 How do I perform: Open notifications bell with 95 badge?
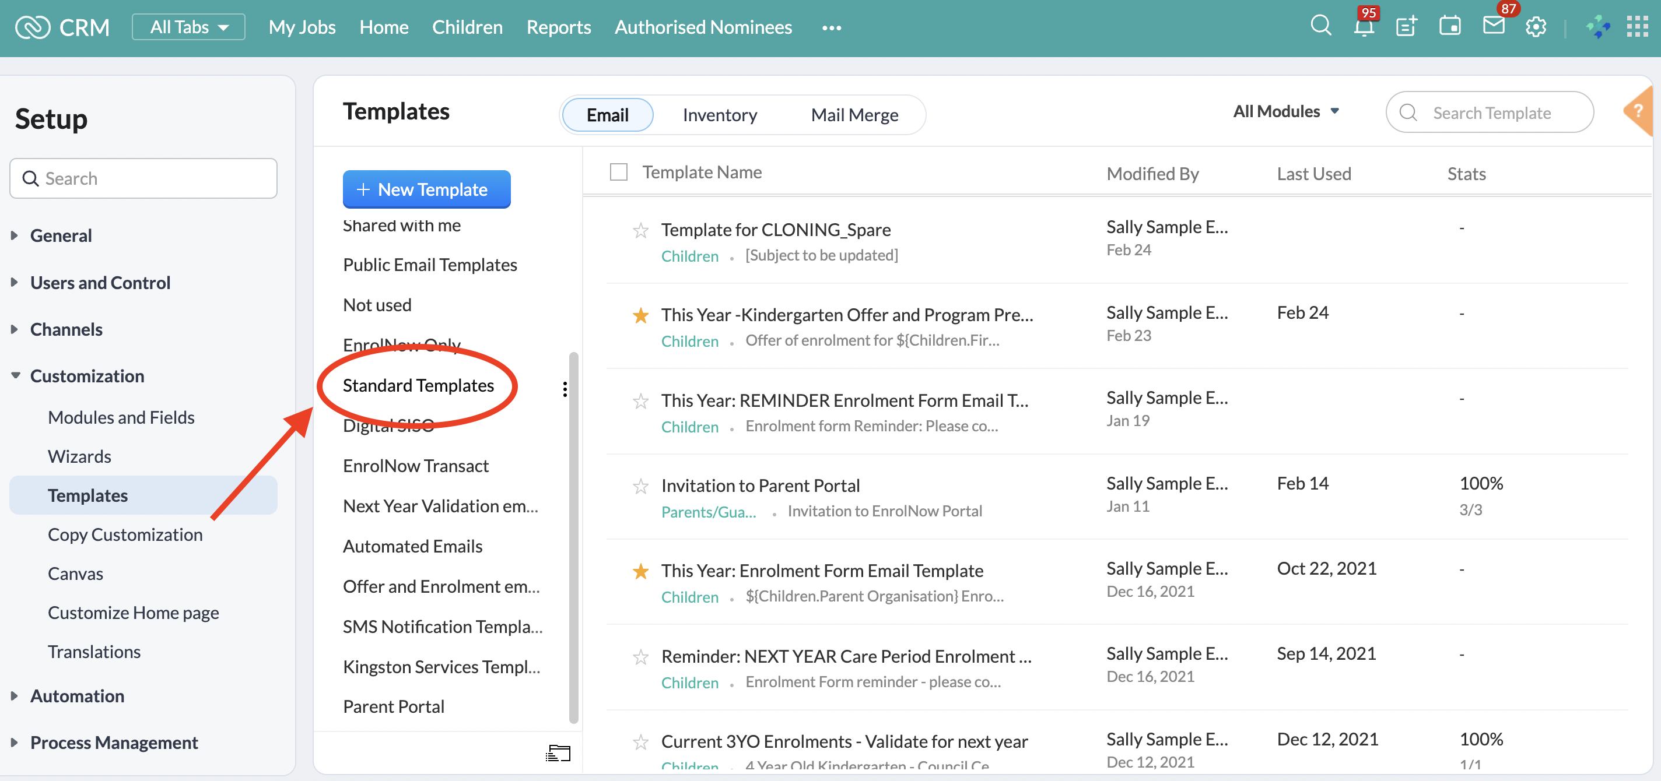[x=1363, y=27]
